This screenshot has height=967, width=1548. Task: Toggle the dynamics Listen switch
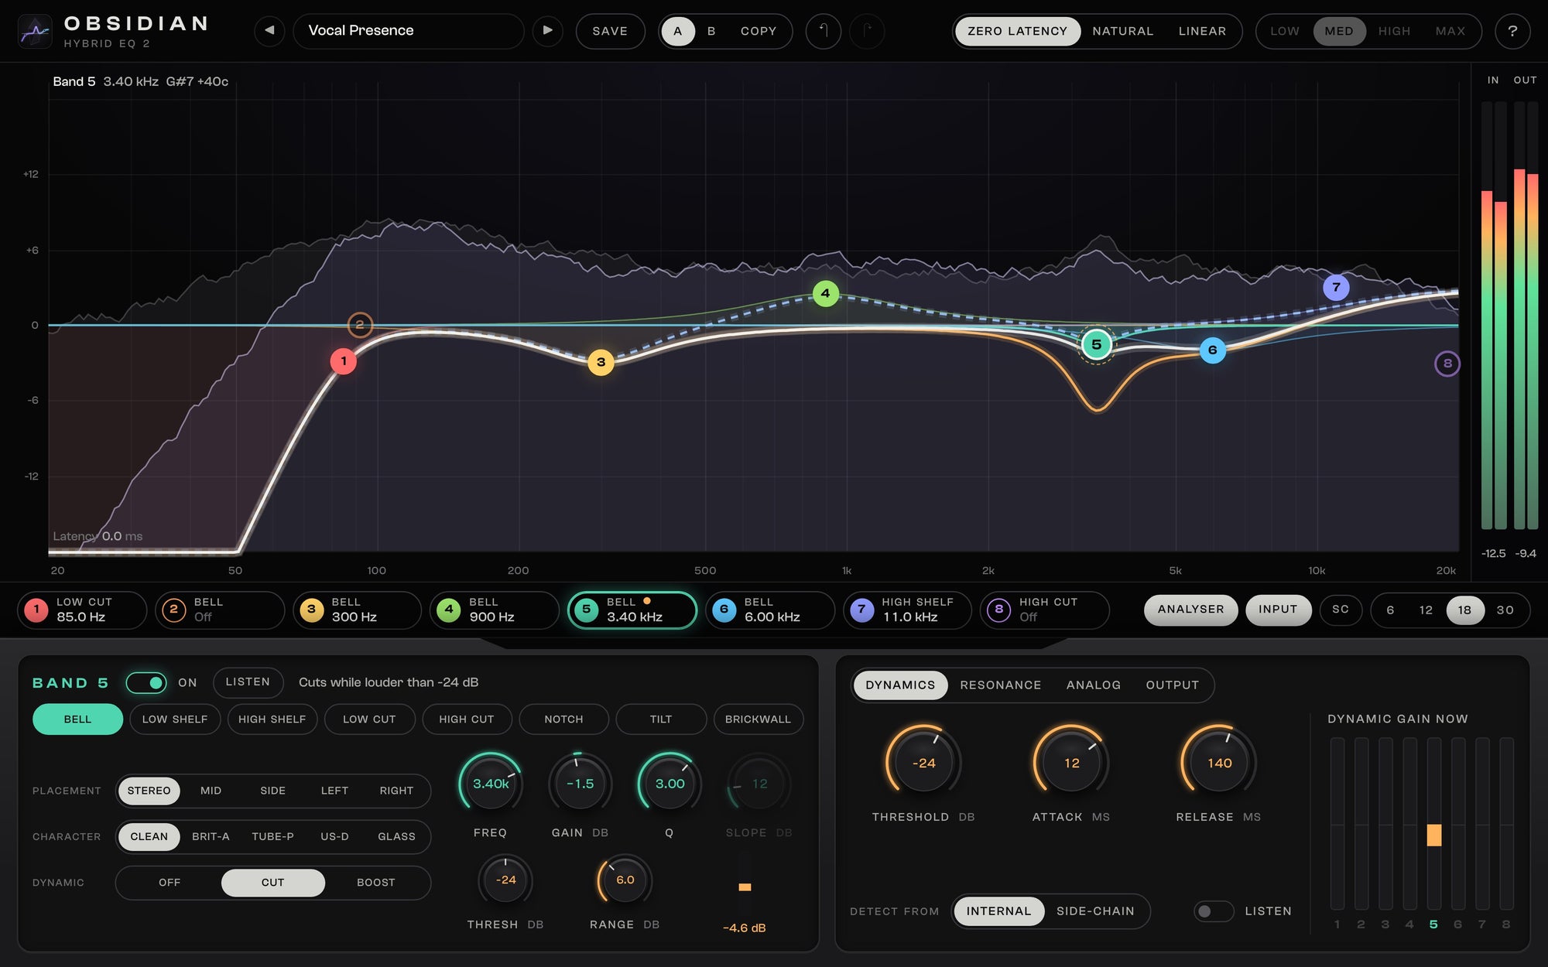1213,911
